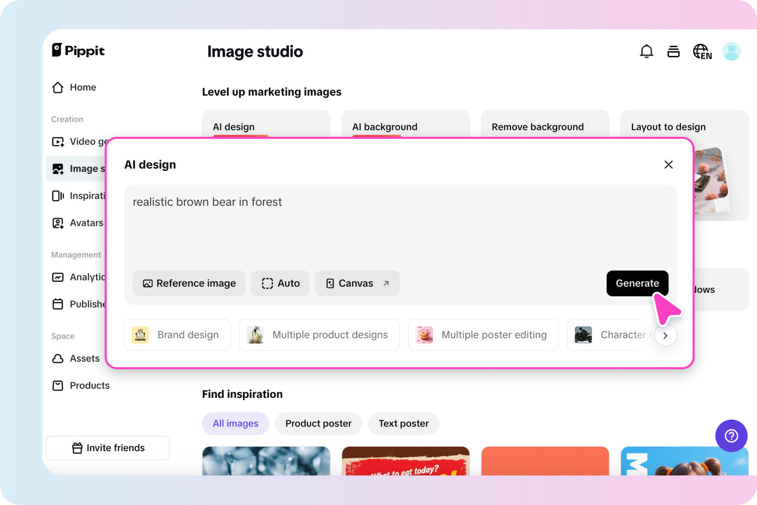Choose Multiple product designs preset
This screenshot has width=757, height=505.
pos(319,335)
